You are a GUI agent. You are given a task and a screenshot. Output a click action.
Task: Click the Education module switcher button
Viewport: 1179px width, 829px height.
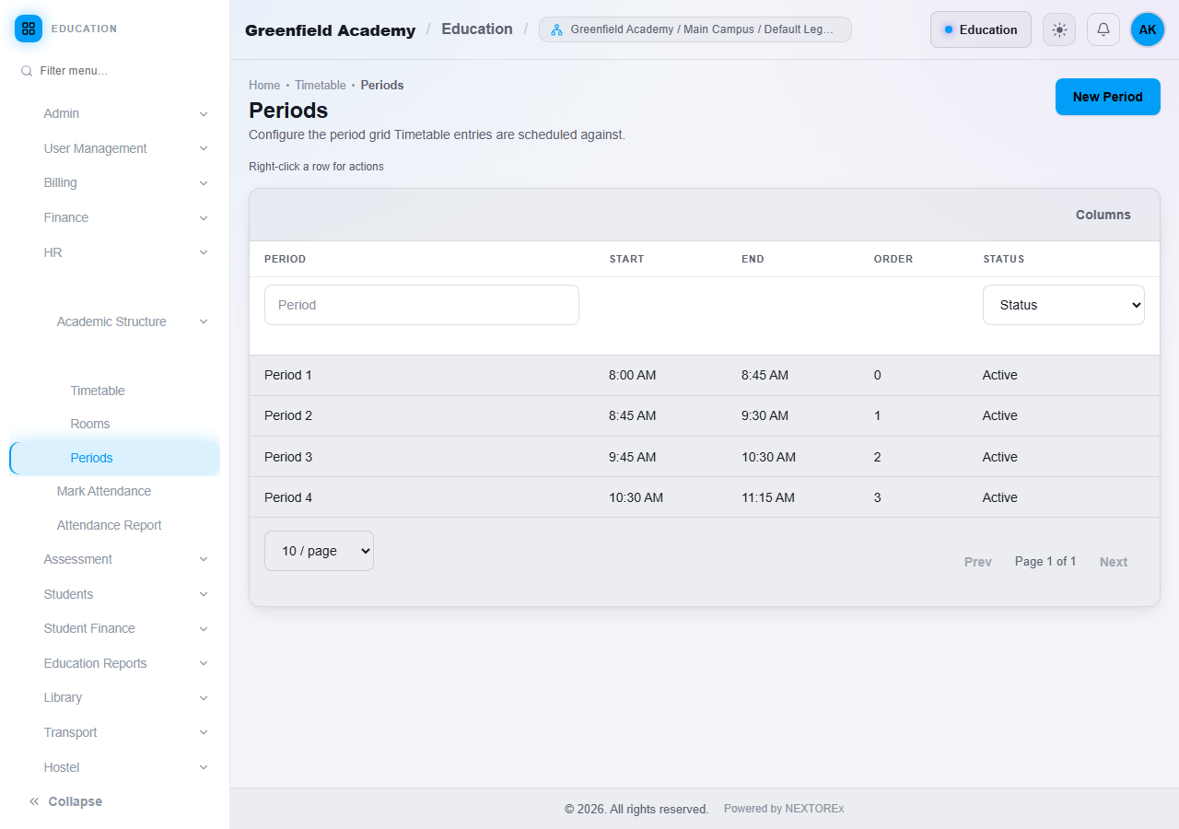click(x=981, y=29)
